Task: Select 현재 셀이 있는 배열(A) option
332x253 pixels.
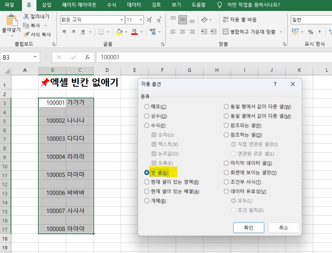Action: tap(147, 191)
